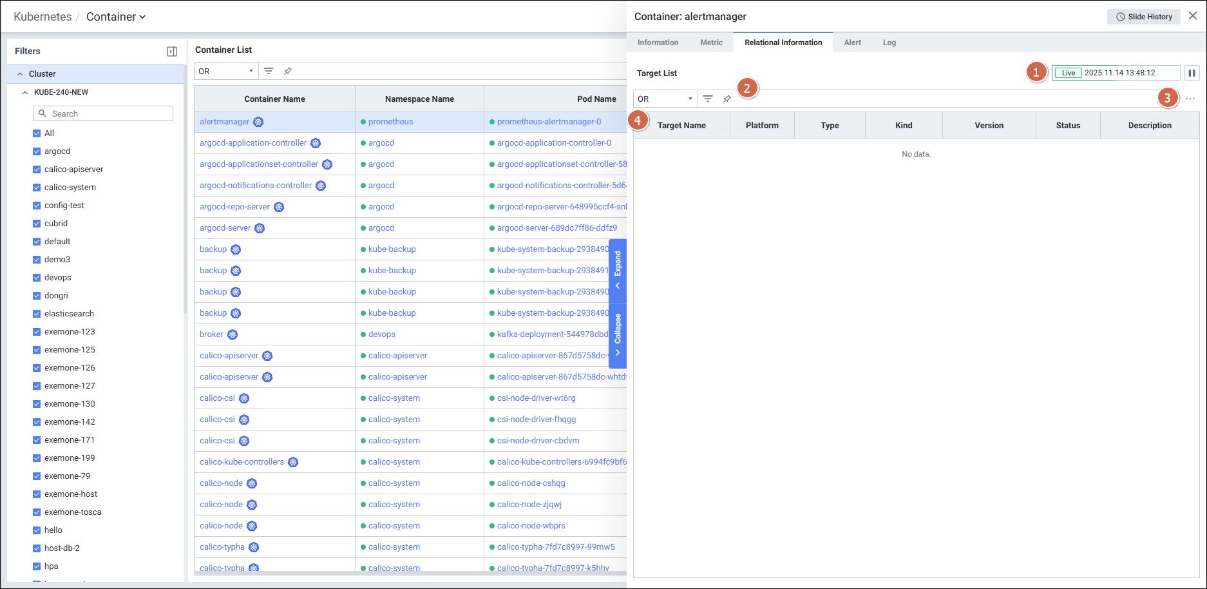Click the Kubernetes icon beside alertmanager
The height and width of the screenshot is (589, 1207).
click(258, 122)
